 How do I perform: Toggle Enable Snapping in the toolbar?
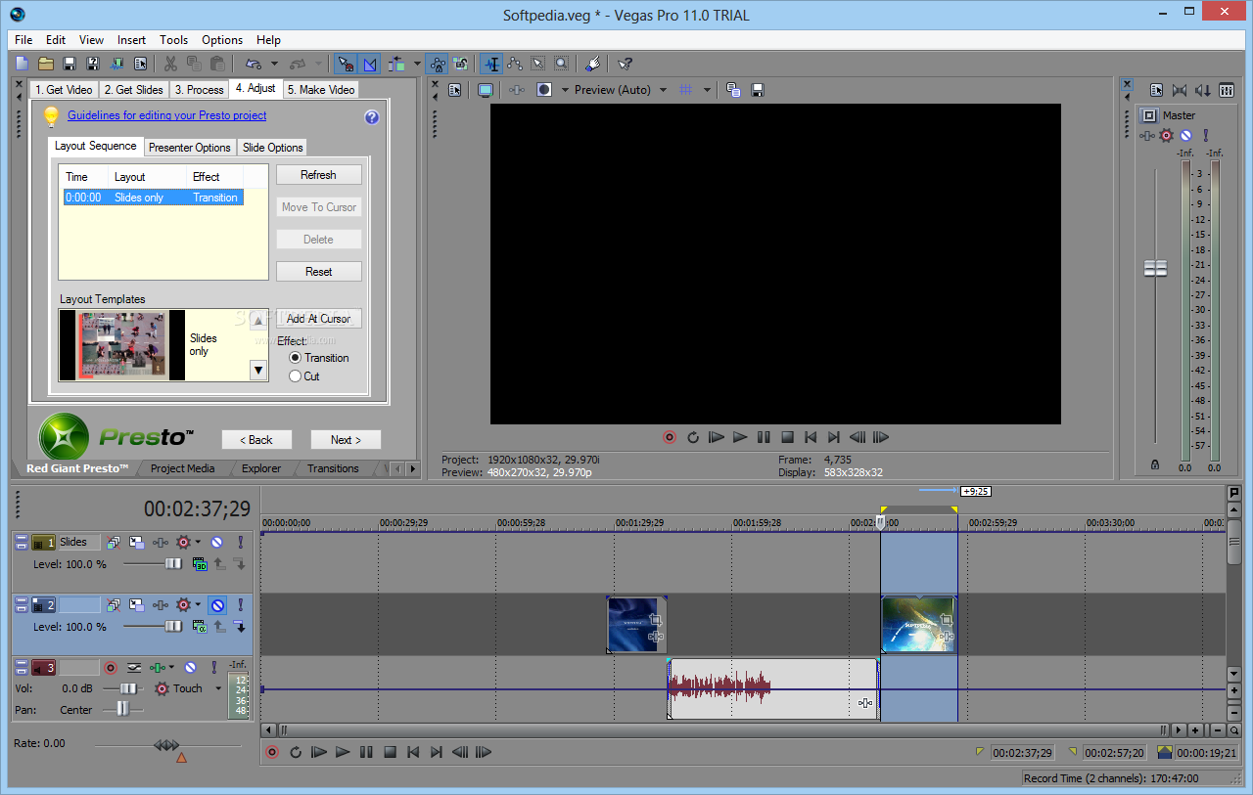click(345, 64)
